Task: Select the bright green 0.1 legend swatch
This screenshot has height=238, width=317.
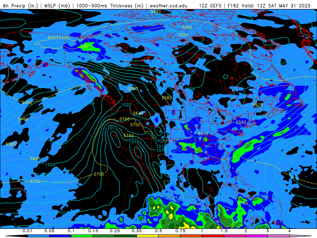Action: point(82,236)
